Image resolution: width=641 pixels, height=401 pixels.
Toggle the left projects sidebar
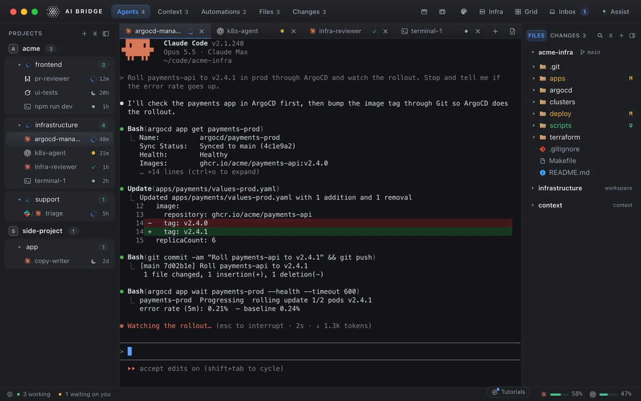pos(106,34)
